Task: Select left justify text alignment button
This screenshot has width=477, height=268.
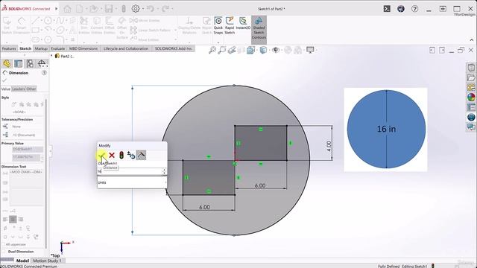Action: coord(5,219)
